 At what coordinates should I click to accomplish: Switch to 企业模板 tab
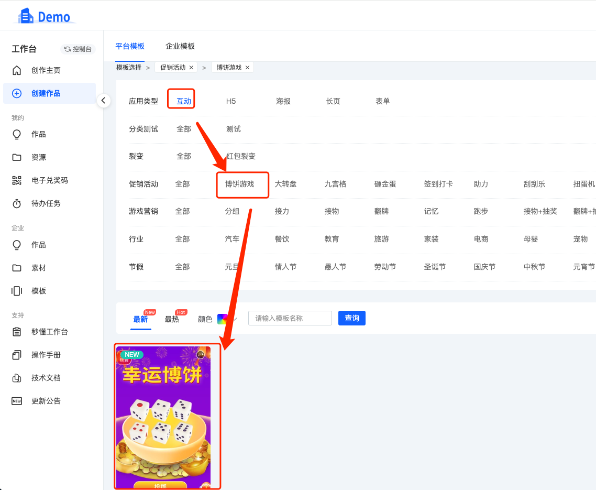point(180,46)
